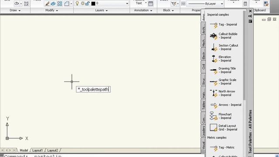Open the Hatches tool palette tab
The image size is (279, 157).
(x=204, y=92)
